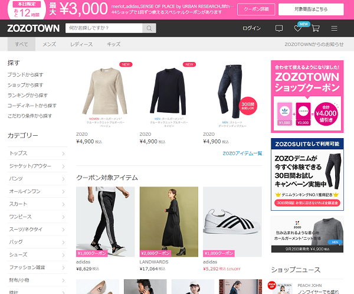Click the 30日間お試しOK round badge
This screenshot has width=354, height=294.
248,106
